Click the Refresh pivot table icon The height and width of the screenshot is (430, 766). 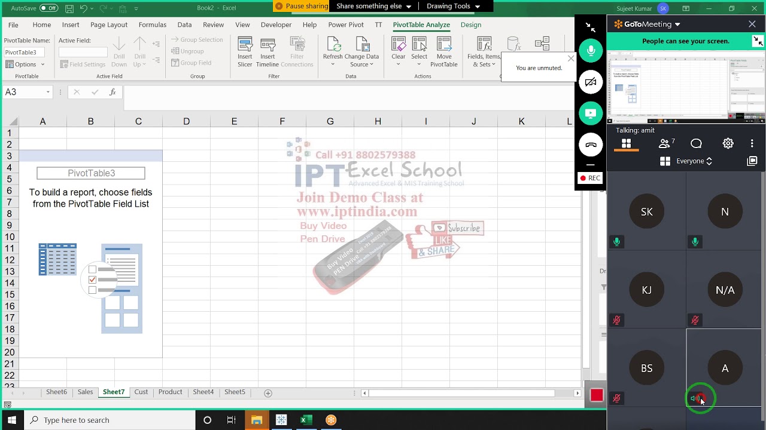point(333,45)
